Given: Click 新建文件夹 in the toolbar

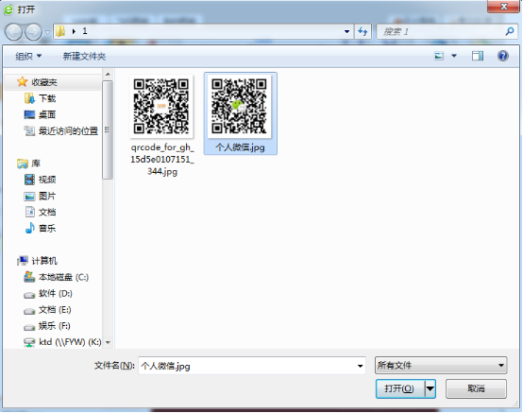Looking at the screenshot, I should pos(84,56).
